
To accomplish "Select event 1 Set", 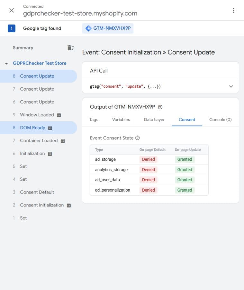I will (39, 218).
